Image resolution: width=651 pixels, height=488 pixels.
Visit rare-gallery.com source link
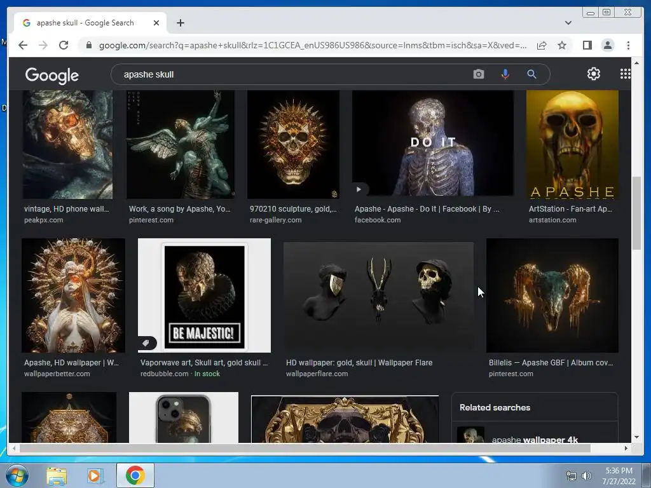click(x=276, y=220)
